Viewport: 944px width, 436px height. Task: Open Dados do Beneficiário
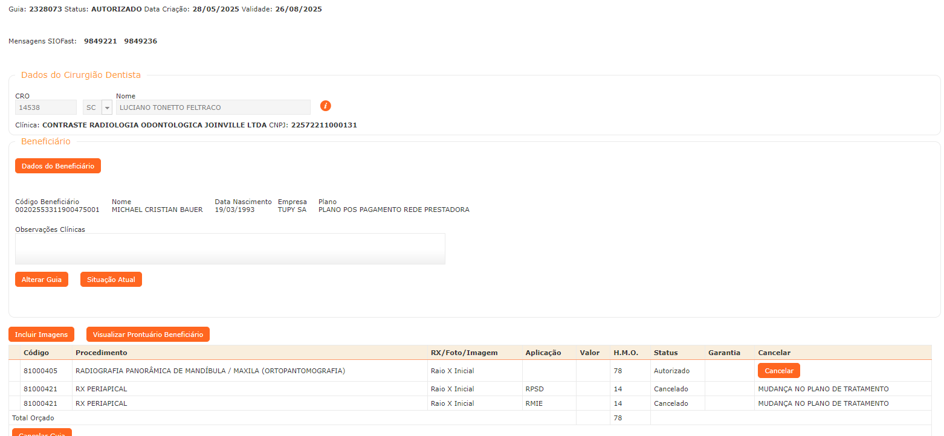(58, 166)
